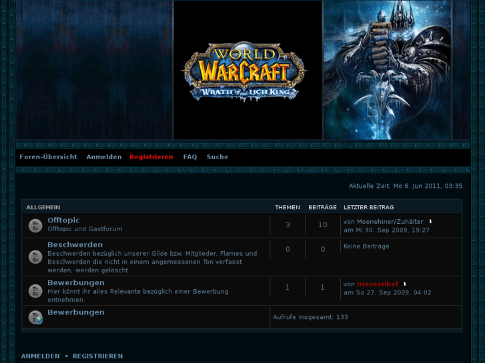
Task: View latest post icon next to Irreversibel
Action: pos(404,284)
